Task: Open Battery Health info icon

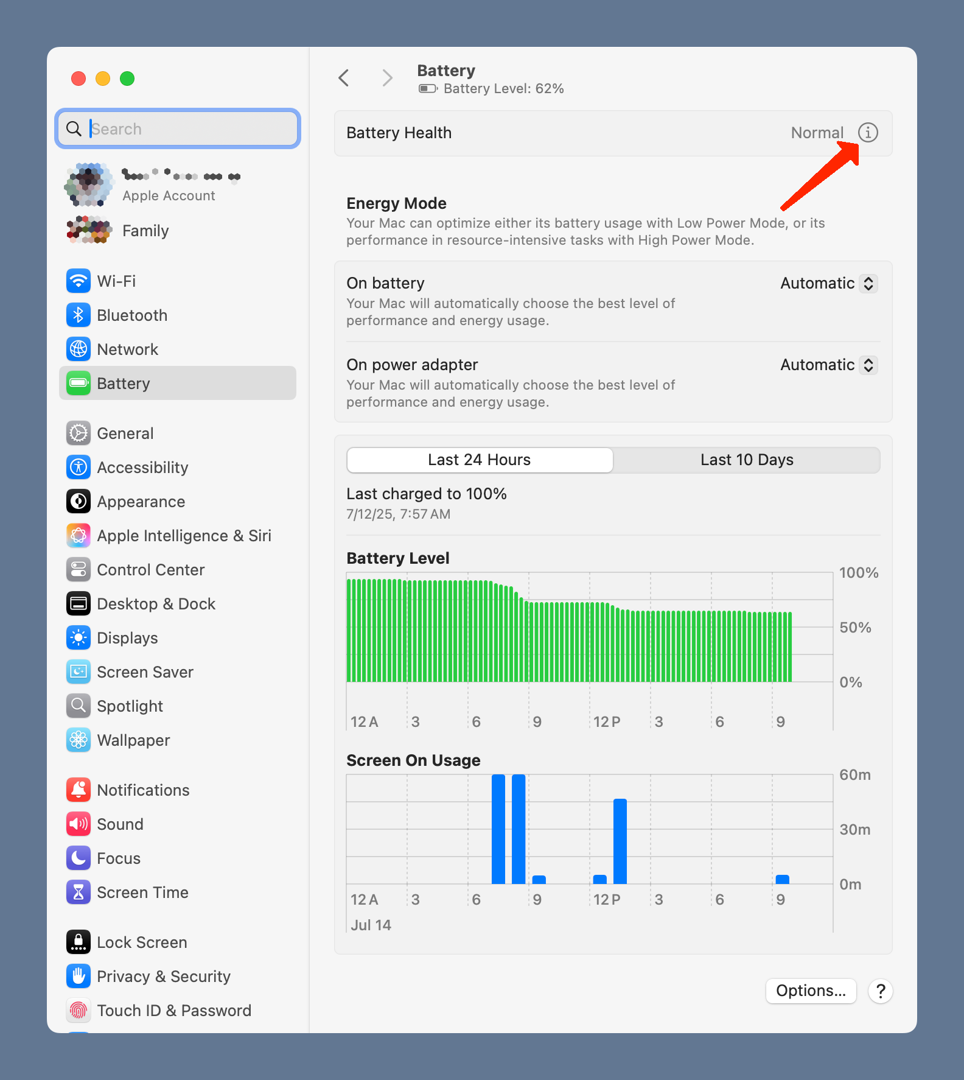Action: click(x=868, y=133)
